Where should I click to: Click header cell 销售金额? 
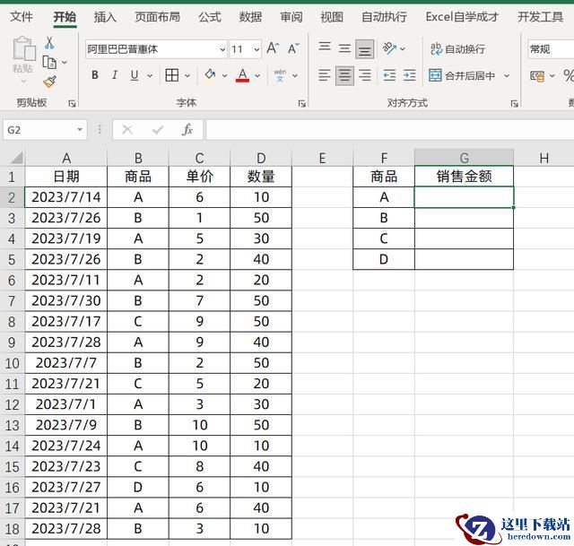tap(464, 177)
